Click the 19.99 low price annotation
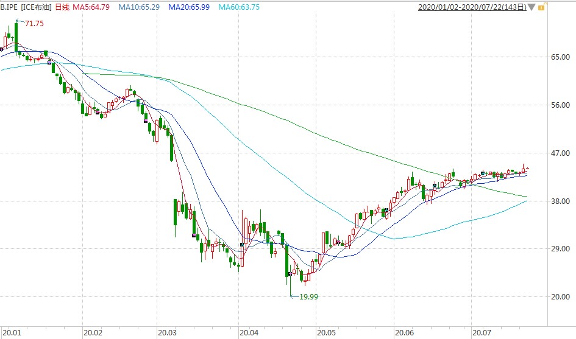The width and height of the screenshot is (576, 339). 308,297
